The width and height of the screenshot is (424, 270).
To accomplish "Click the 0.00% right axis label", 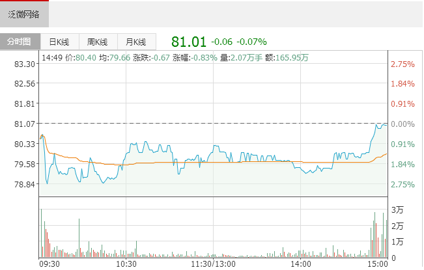I will [403, 124].
